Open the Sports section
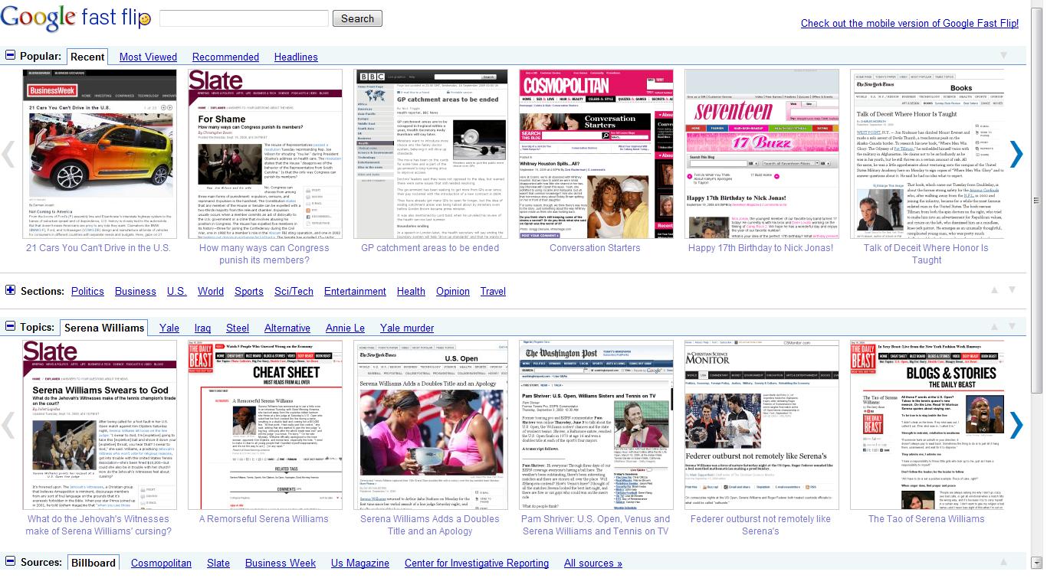The image size is (1047, 588). tap(249, 291)
